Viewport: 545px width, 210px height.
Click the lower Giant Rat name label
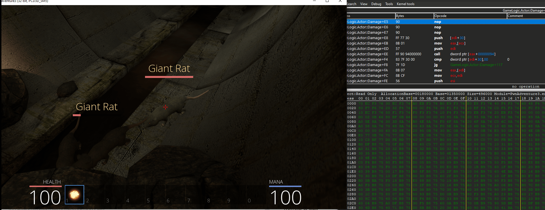[x=97, y=107]
